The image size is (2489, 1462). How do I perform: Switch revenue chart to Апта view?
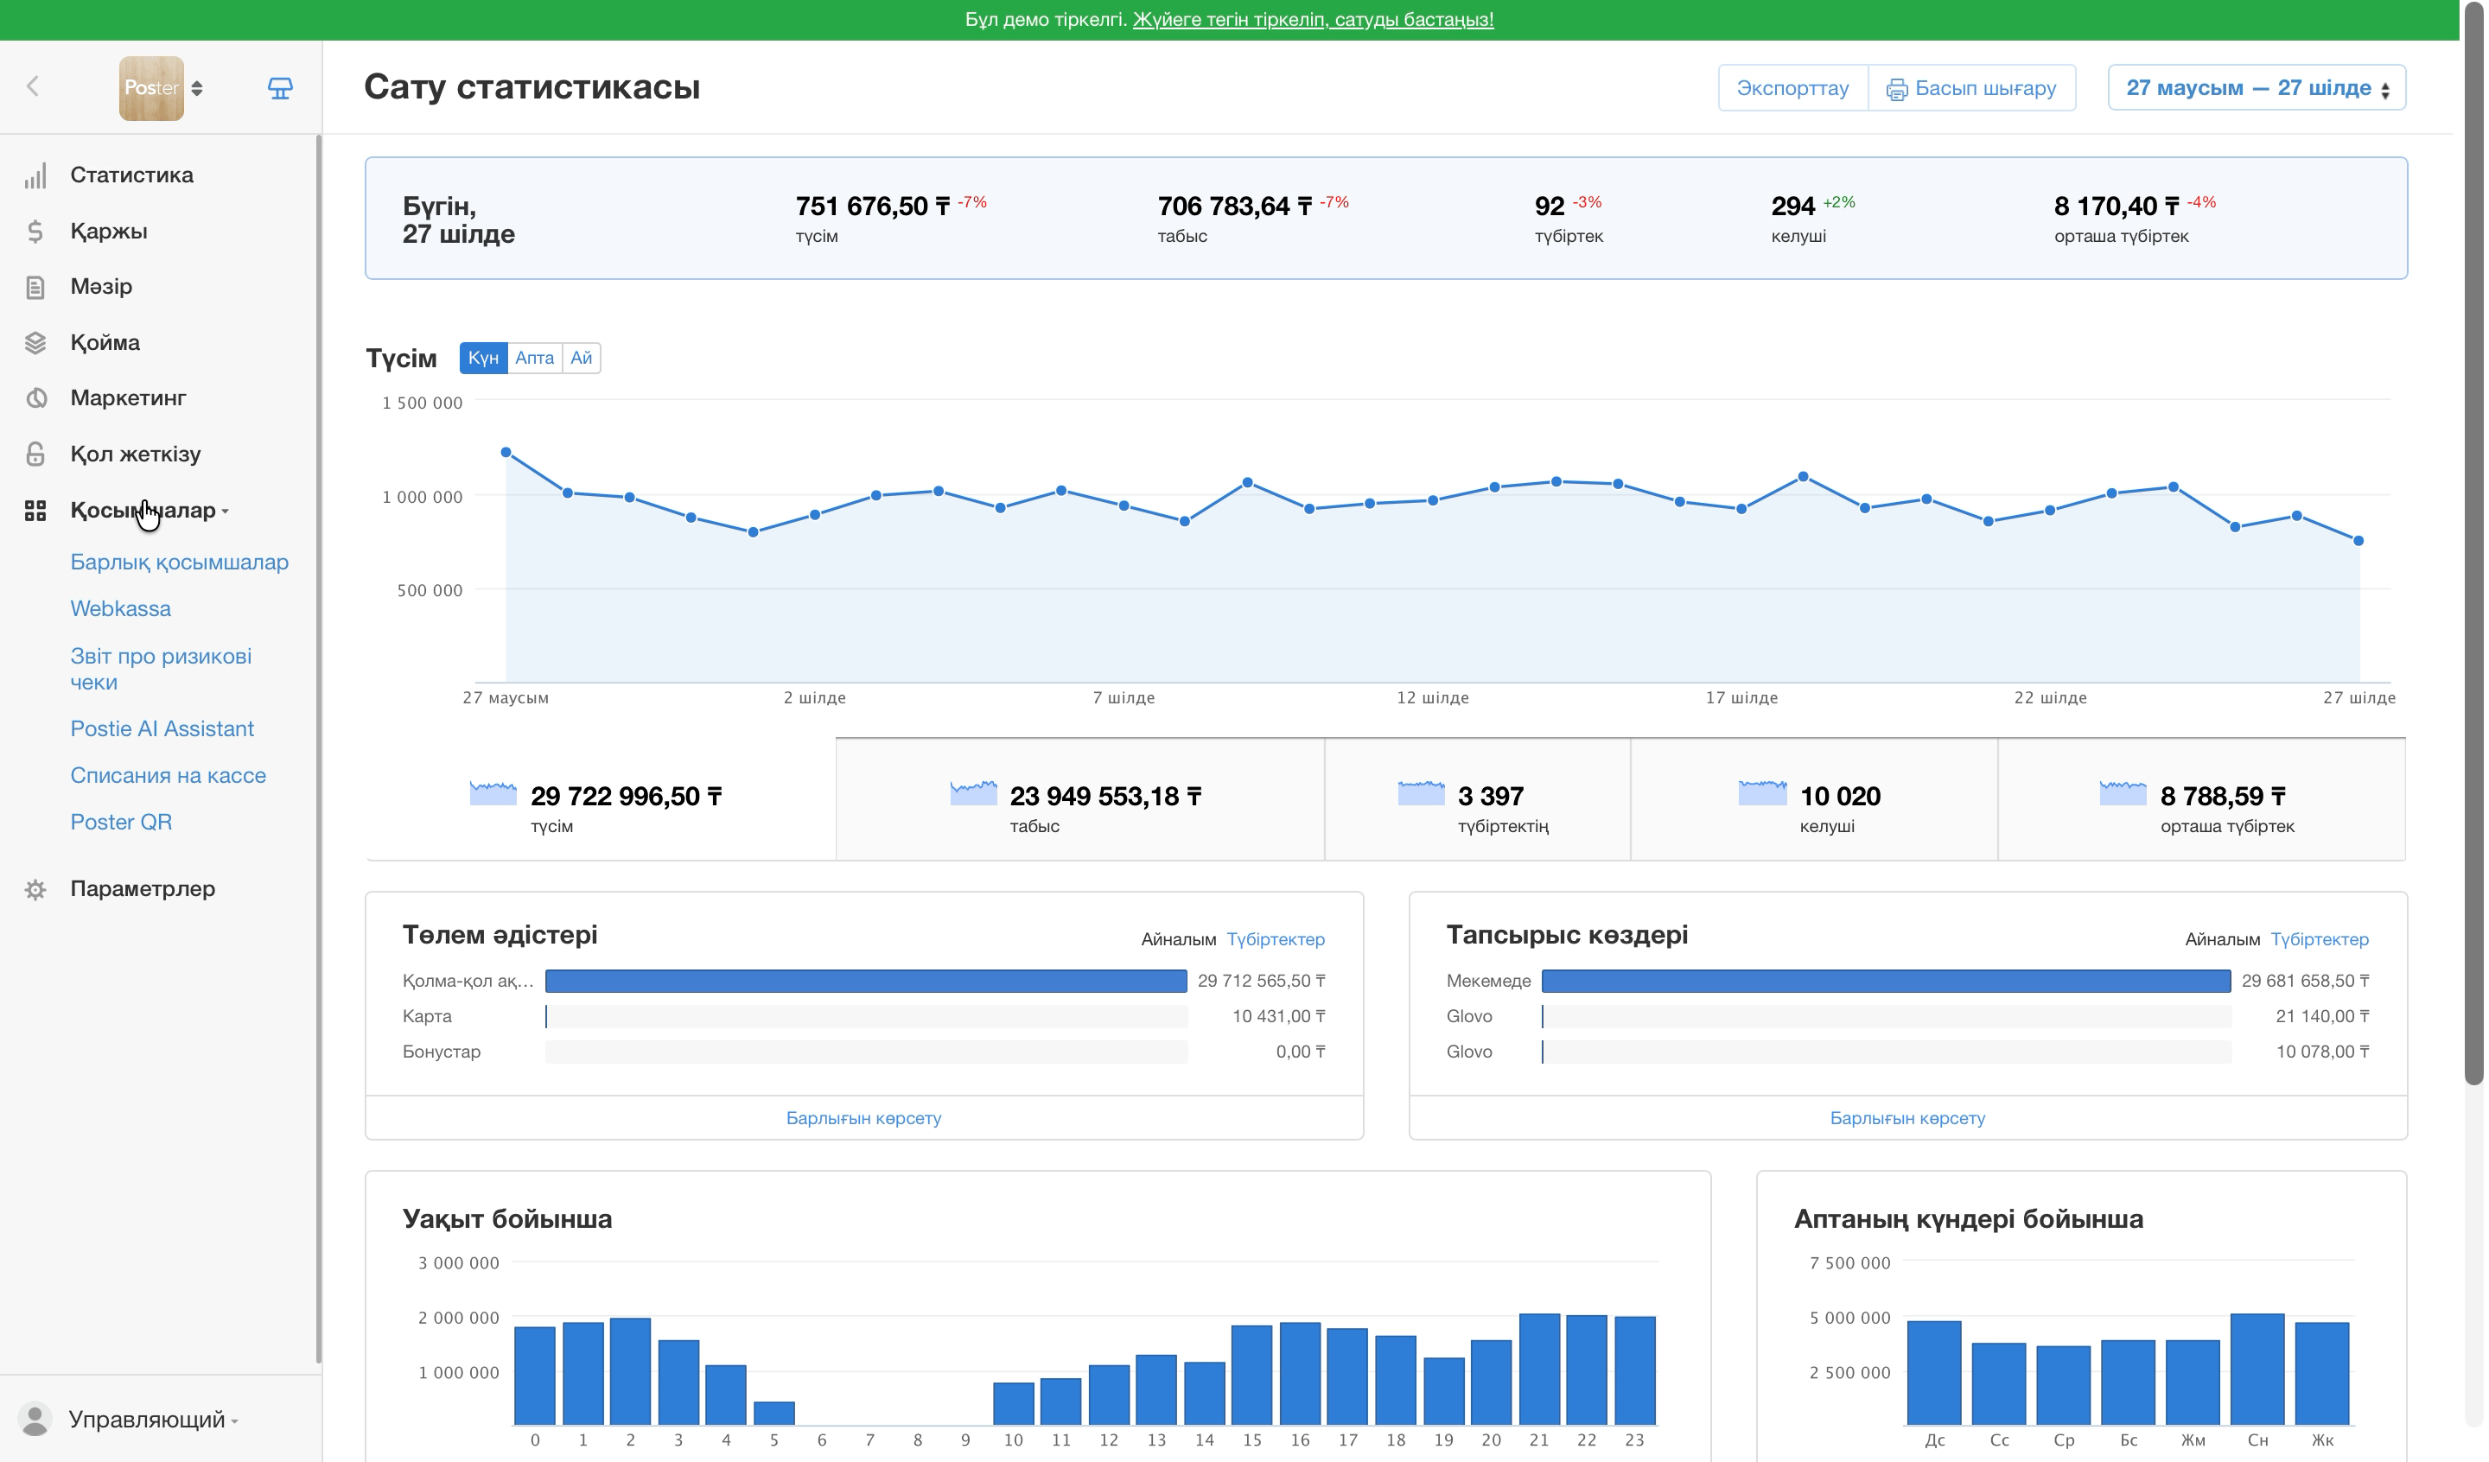[x=534, y=359]
